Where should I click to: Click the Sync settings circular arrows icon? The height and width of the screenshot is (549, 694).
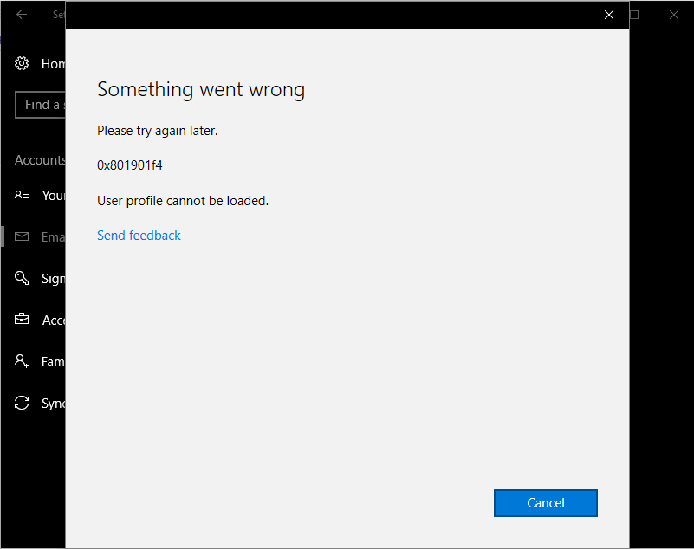tap(22, 403)
